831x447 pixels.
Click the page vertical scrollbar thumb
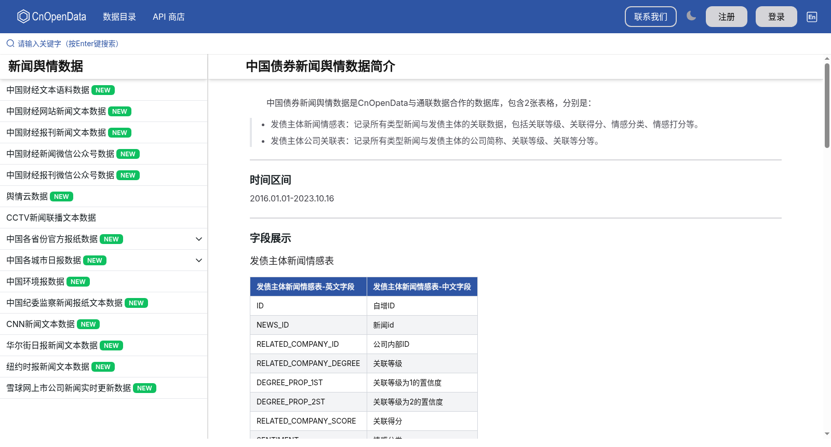(x=827, y=105)
